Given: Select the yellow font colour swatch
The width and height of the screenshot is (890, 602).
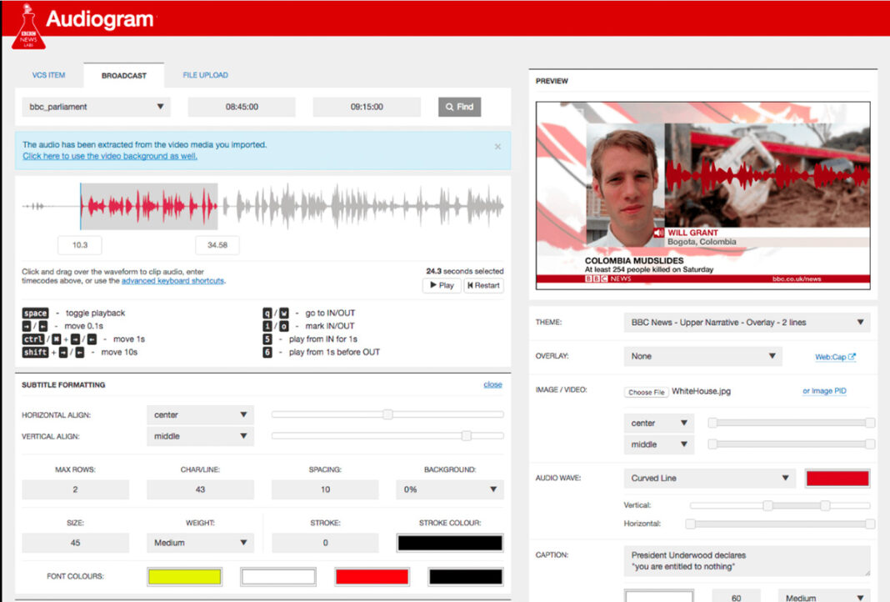Looking at the screenshot, I should tap(184, 577).
